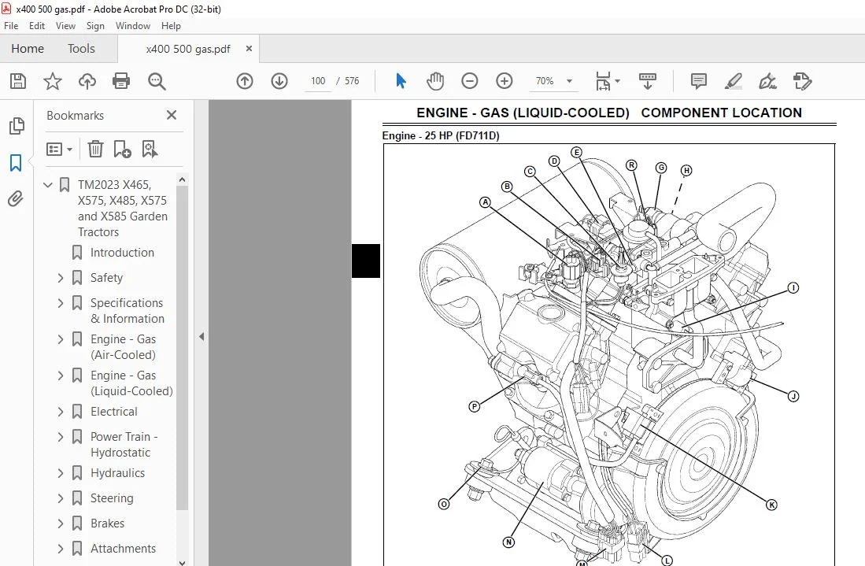Open the File menu
The width and height of the screenshot is (865, 566).
[11, 26]
